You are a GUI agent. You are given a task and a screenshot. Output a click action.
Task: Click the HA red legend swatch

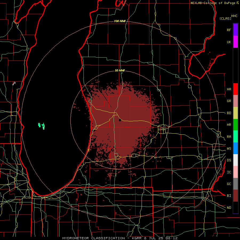coord(235,89)
